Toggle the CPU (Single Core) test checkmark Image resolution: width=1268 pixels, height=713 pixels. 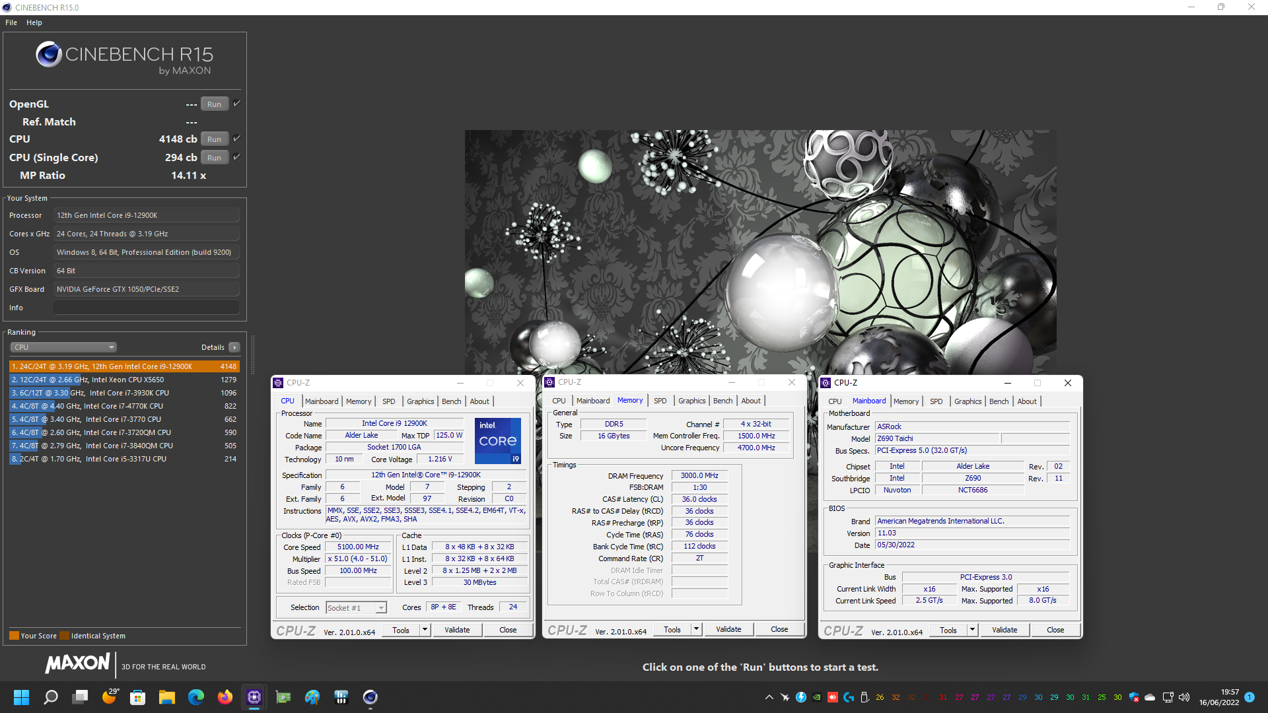[236, 157]
